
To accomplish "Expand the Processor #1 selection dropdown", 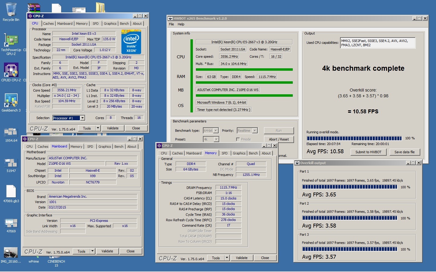I will point(82,118).
